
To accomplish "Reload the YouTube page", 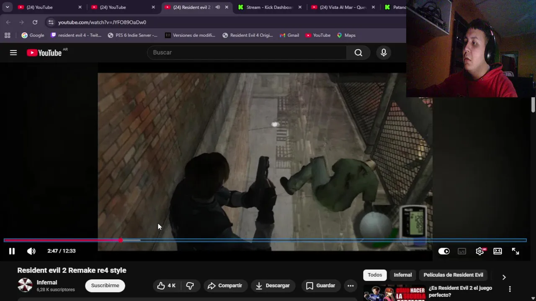I will click(35, 22).
